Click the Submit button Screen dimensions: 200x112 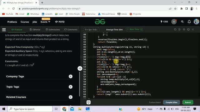[188, 102]
